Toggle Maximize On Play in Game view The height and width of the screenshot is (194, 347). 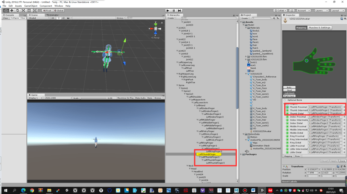click(125, 98)
